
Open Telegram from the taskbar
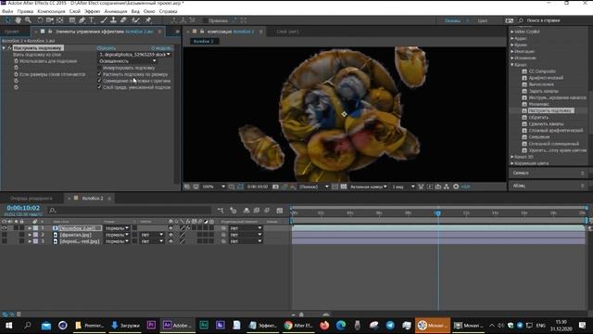point(390,326)
